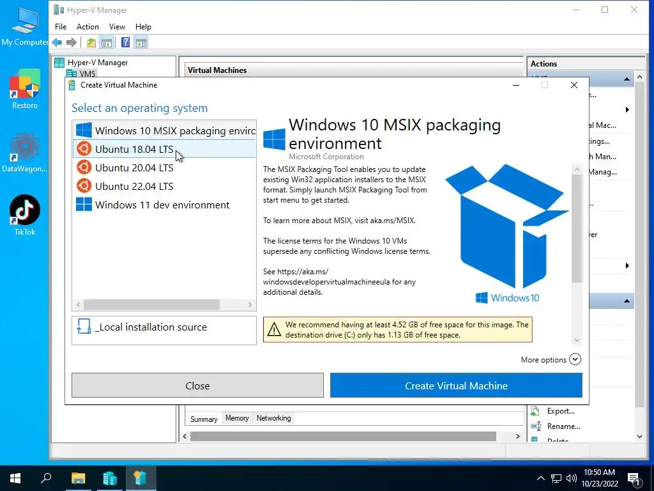Switch to the Networking tab
This screenshot has height=491, width=654.
273,418
